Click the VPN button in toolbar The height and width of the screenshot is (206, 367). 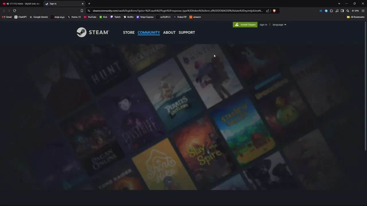(x=355, y=11)
